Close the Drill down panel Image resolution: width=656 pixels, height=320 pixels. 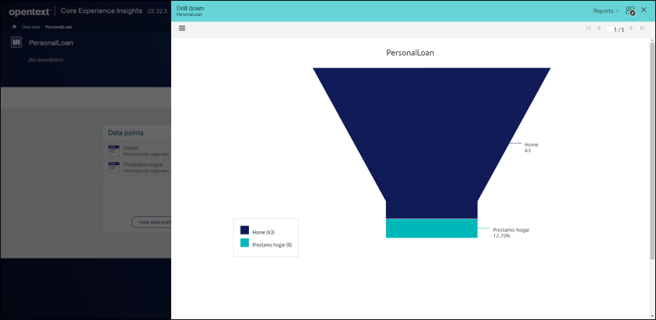644,9
